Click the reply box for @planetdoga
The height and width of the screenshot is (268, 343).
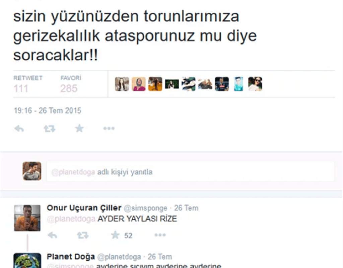(190, 172)
